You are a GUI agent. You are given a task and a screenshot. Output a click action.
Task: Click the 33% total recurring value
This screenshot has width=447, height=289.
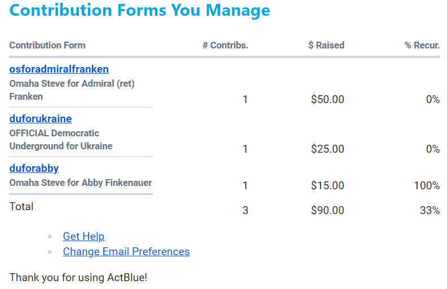pos(430,211)
